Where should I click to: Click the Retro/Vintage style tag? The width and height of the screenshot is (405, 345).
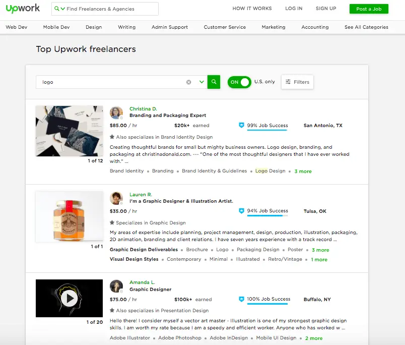[x=285, y=259]
